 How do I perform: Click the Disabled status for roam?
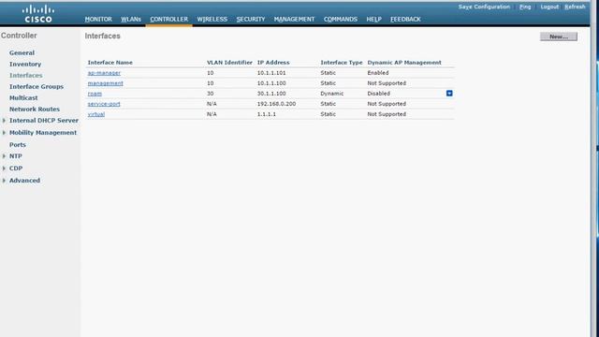click(x=378, y=94)
